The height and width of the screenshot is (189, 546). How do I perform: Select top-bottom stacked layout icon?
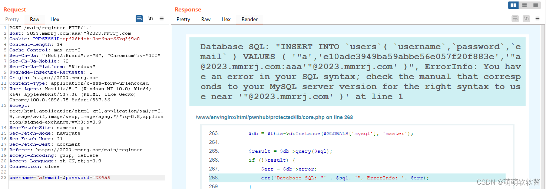pyautogui.click(x=525, y=5)
